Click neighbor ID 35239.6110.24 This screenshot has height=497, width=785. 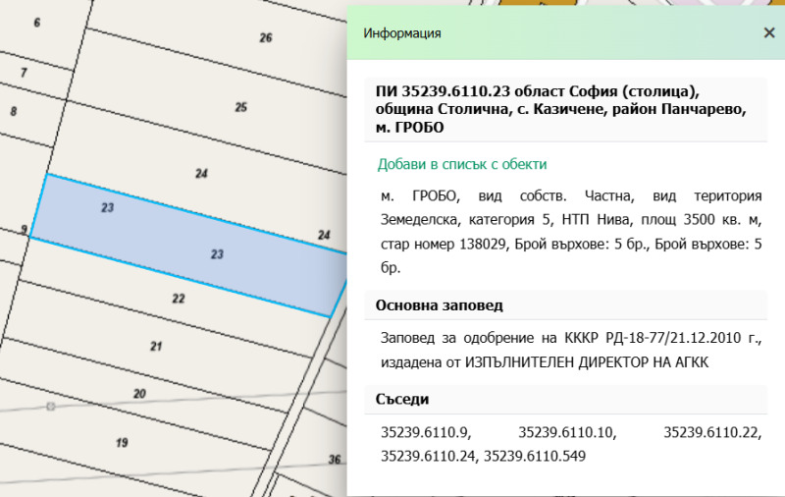[429, 456]
